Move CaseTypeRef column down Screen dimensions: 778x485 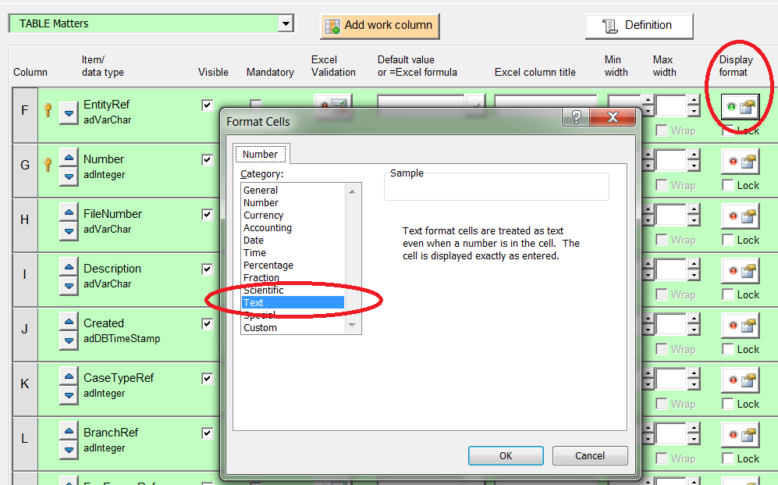[x=69, y=394]
